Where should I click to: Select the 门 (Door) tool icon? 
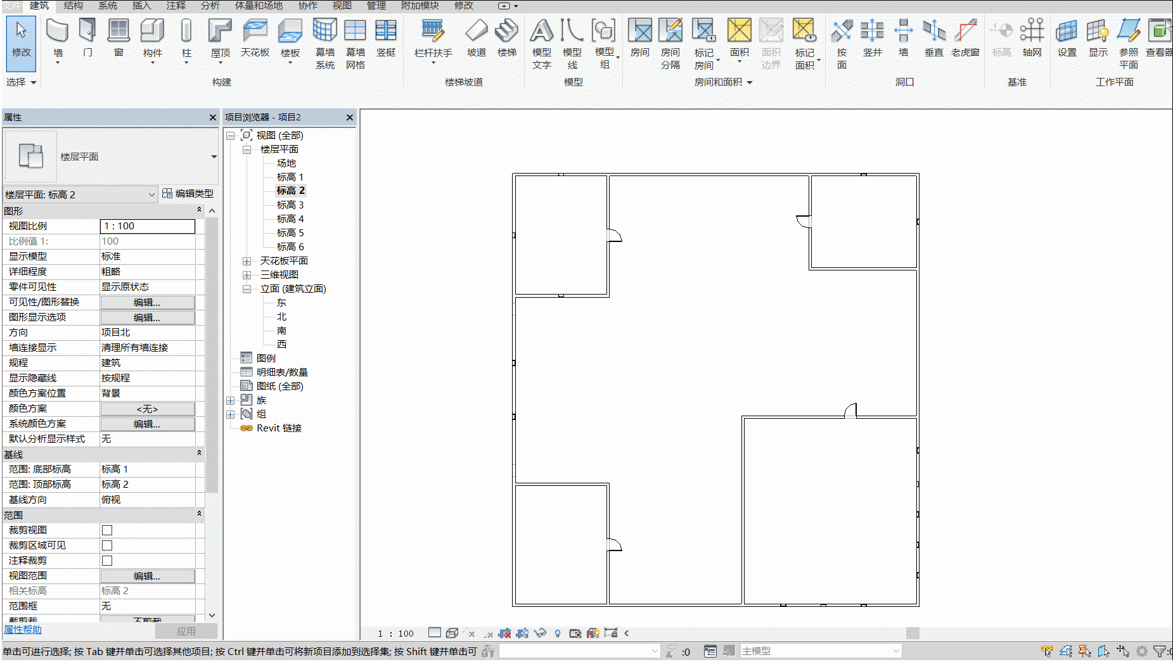click(87, 30)
